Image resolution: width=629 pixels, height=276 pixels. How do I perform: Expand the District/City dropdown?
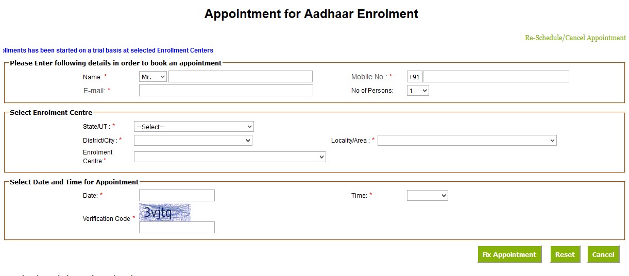[x=193, y=141]
